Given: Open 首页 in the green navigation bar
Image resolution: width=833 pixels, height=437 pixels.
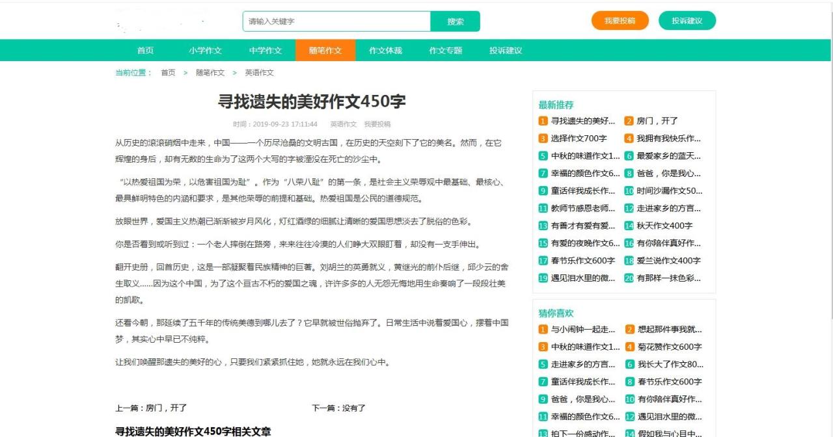Looking at the screenshot, I should (x=146, y=50).
